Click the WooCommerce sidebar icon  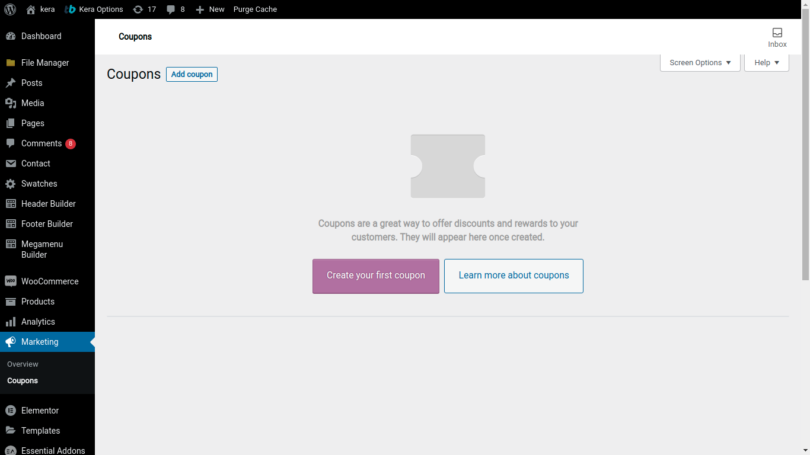(11, 281)
